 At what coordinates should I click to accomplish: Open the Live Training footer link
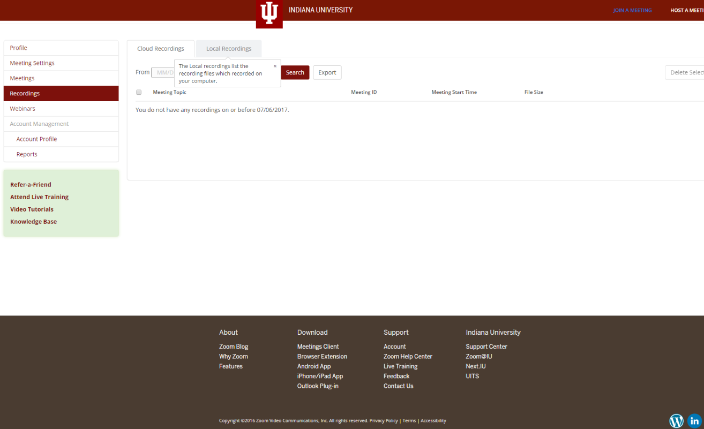click(x=400, y=366)
